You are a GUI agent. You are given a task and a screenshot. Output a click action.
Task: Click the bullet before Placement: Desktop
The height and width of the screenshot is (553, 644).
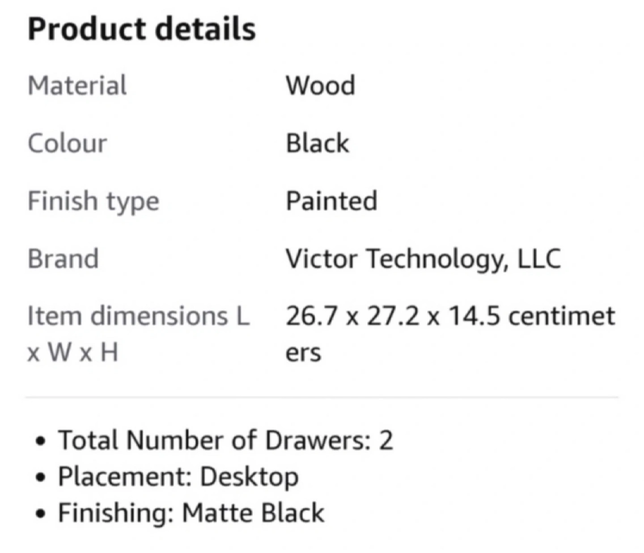(41, 477)
